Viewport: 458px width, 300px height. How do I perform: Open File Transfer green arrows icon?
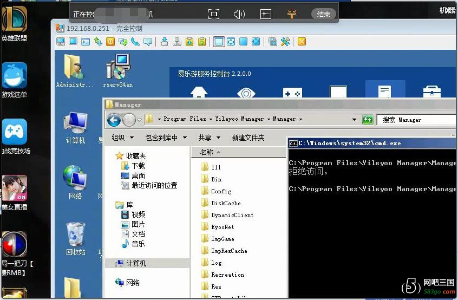coord(98,42)
